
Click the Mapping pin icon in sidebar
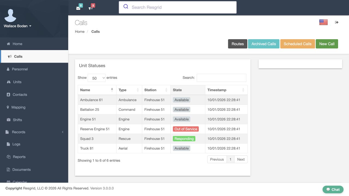pos(8,107)
